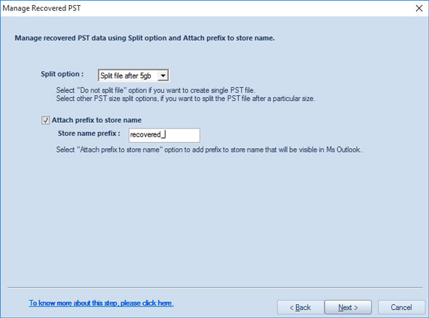The height and width of the screenshot is (318, 429).
Task: Uncheck the Attach prefix checkbox
Action: [46, 120]
